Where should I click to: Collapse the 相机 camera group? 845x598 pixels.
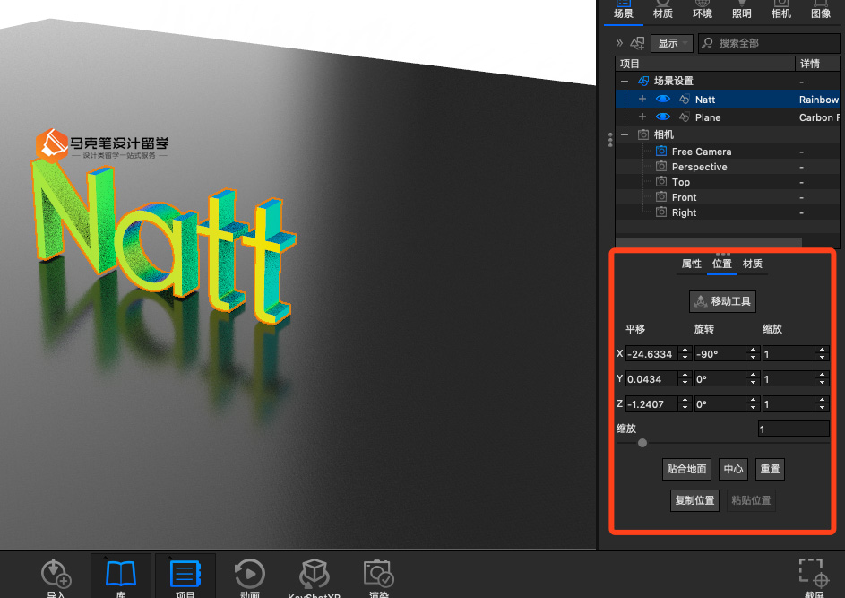point(624,134)
